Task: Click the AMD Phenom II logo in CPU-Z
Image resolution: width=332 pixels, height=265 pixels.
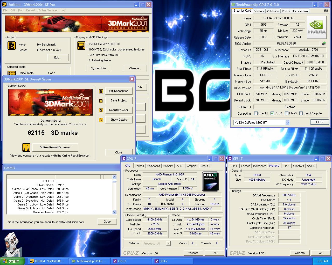Action: tap(210, 181)
